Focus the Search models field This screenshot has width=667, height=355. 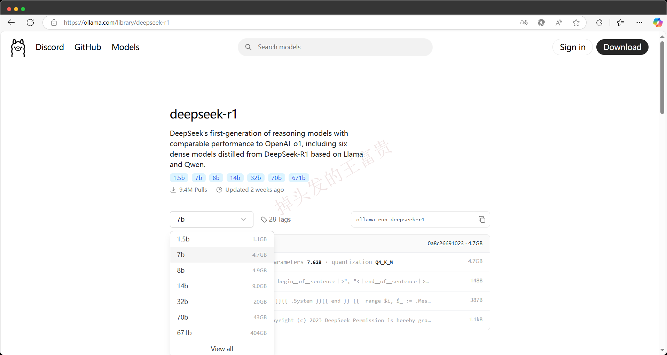pyautogui.click(x=335, y=47)
